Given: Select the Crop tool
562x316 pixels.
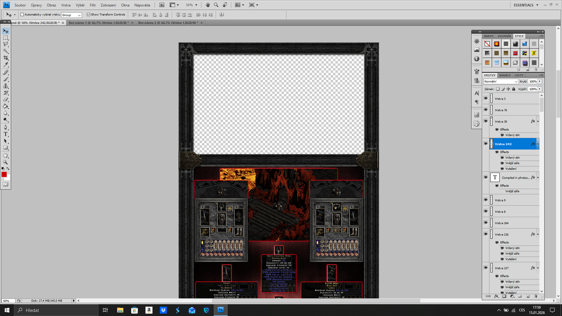Looking at the screenshot, I should 6,58.
